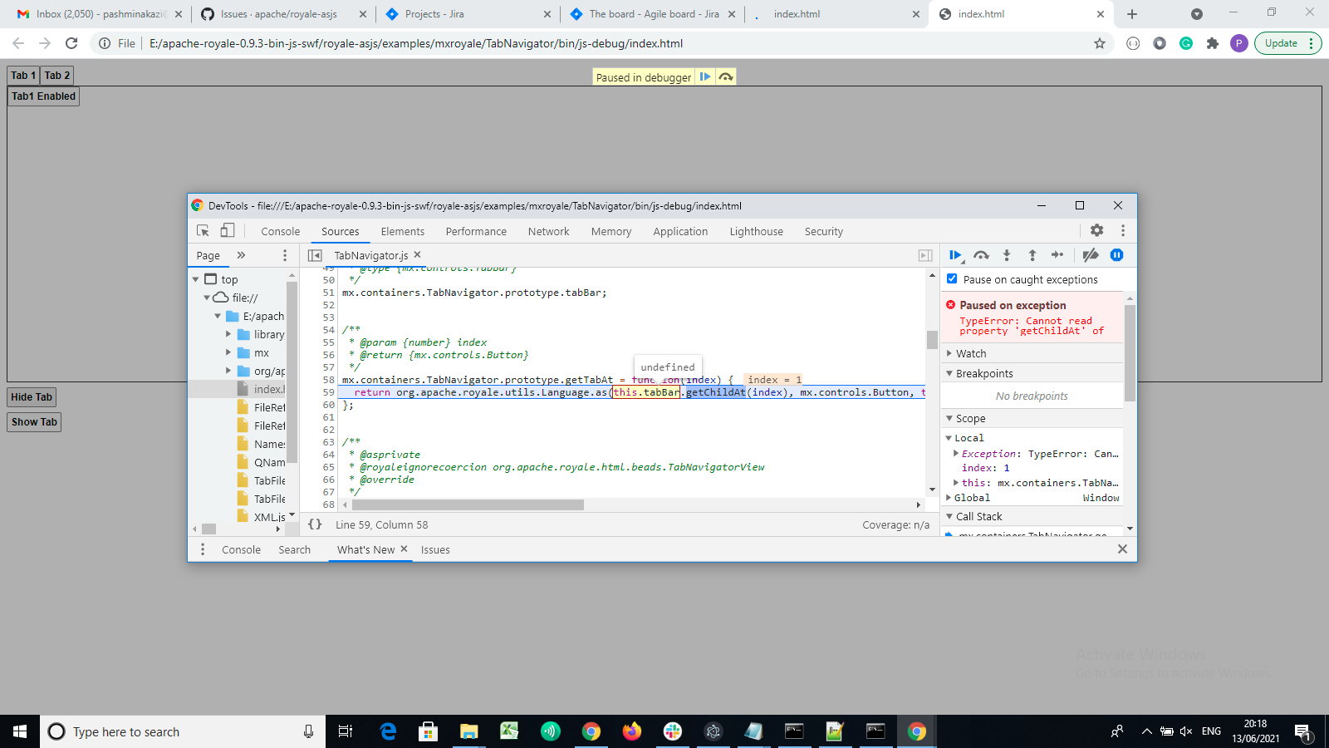Open the Lighthouse panel

pyautogui.click(x=757, y=232)
